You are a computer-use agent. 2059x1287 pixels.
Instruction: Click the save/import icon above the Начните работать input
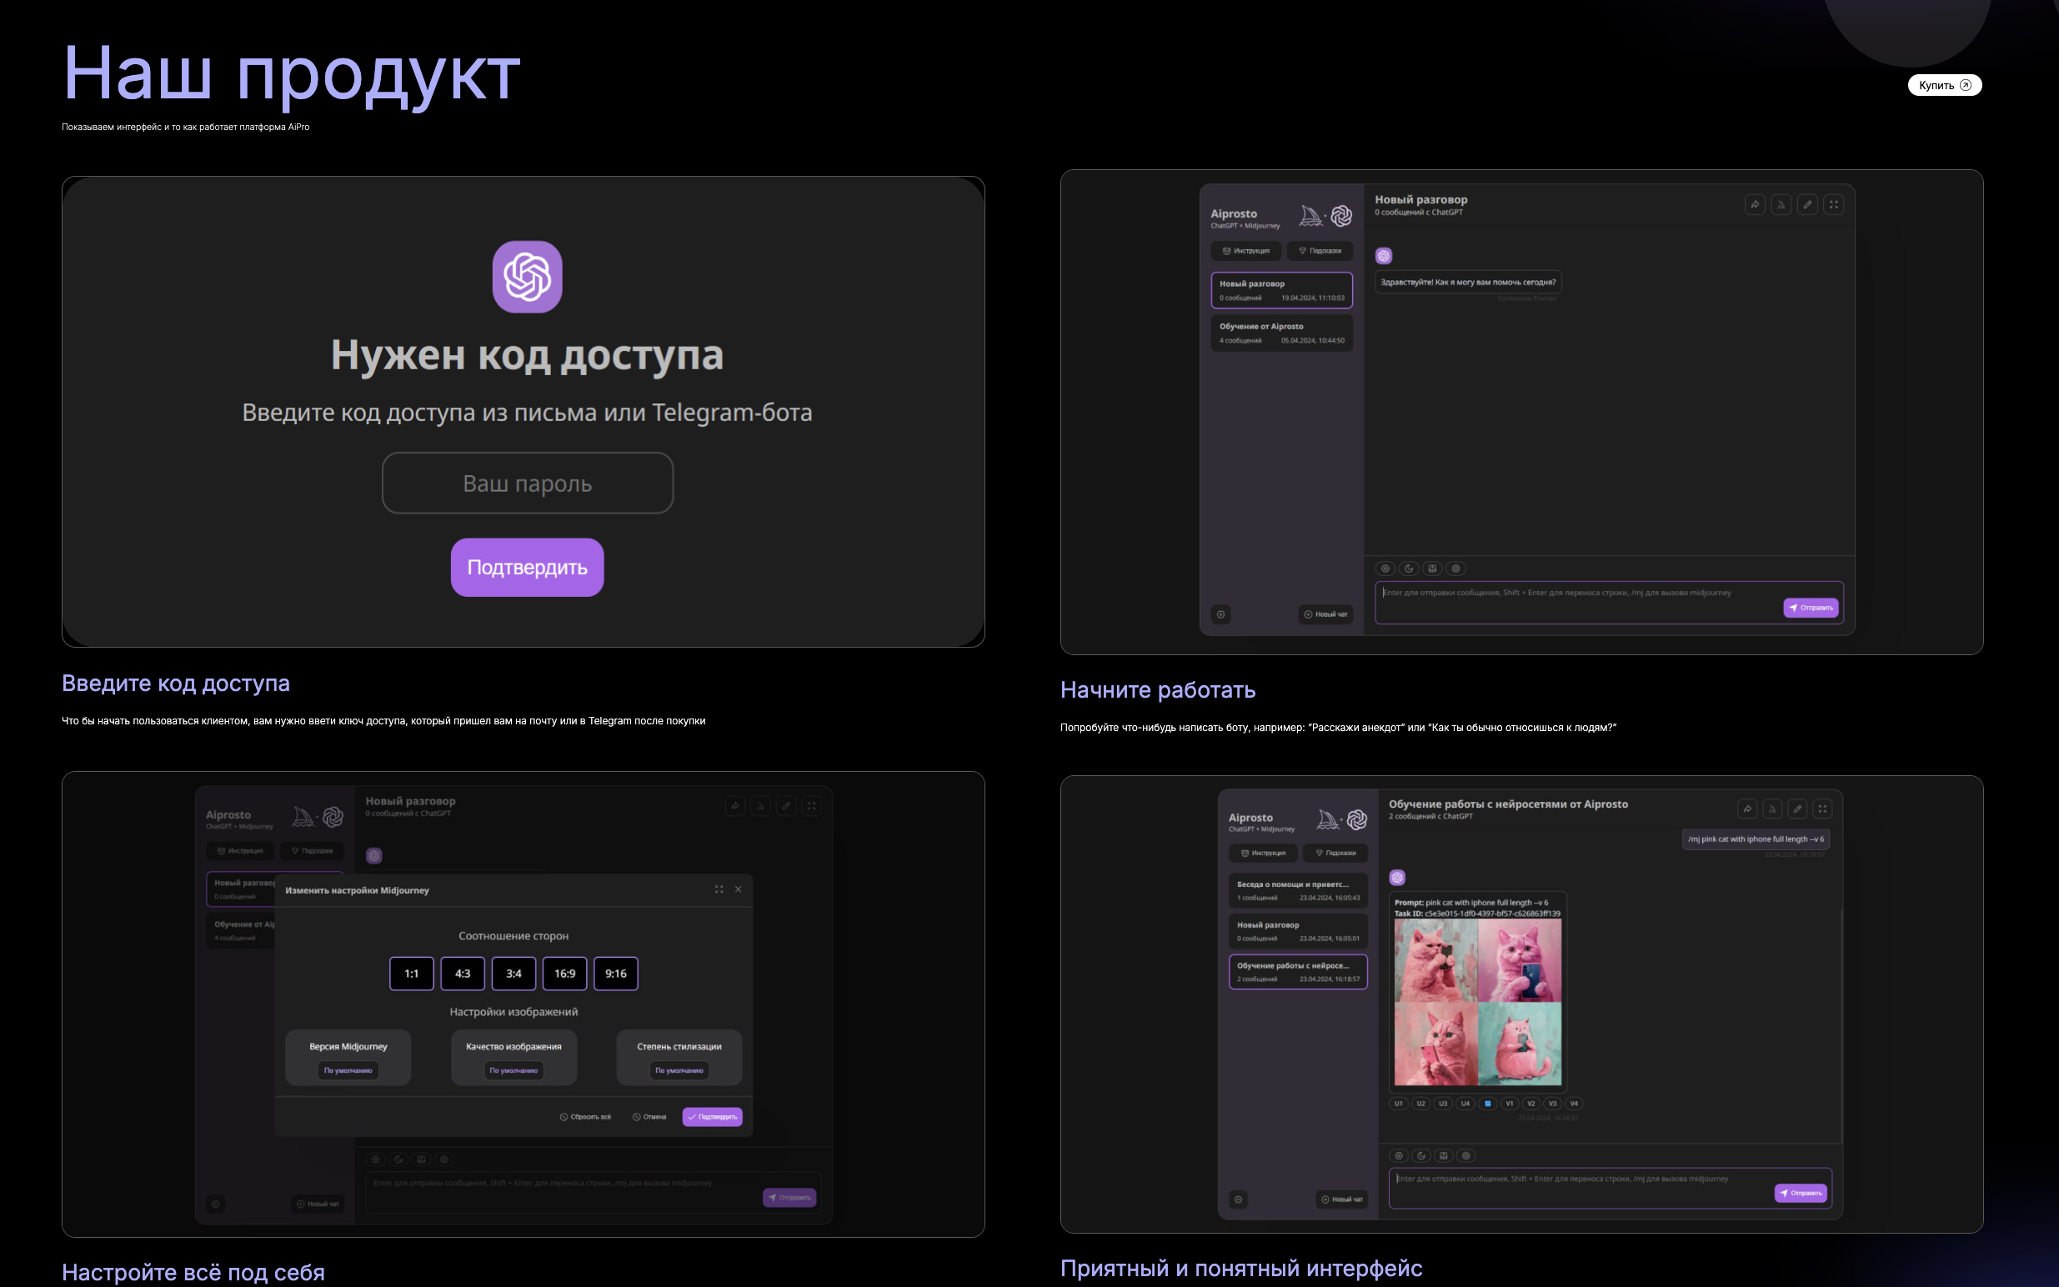[1432, 568]
